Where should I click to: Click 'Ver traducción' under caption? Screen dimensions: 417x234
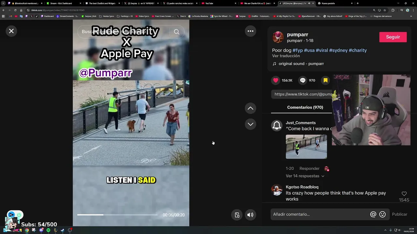tap(286, 56)
